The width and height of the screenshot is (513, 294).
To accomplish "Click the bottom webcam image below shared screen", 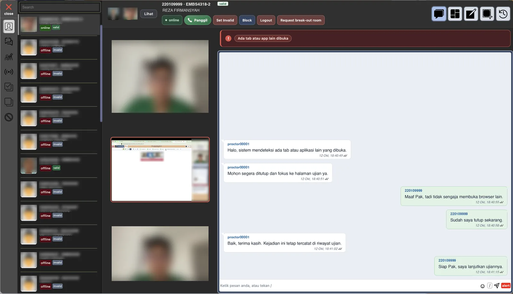I will [x=160, y=254].
